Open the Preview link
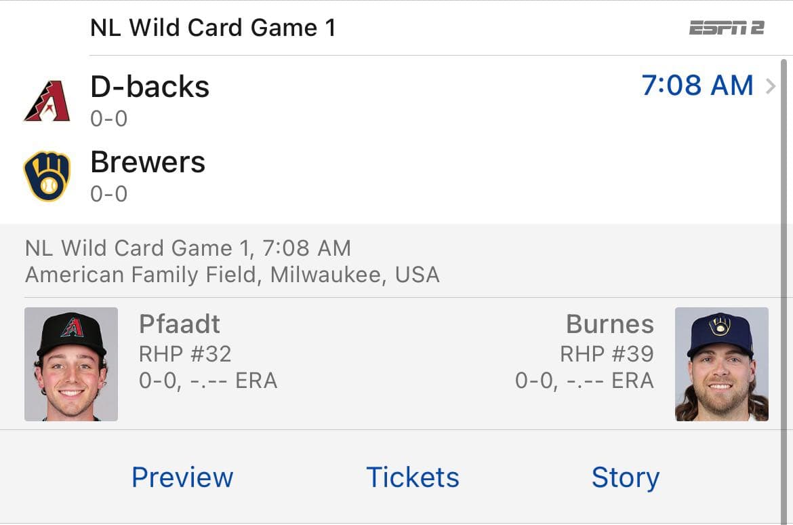This screenshot has width=793, height=525. pyautogui.click(x=182, y=477)
